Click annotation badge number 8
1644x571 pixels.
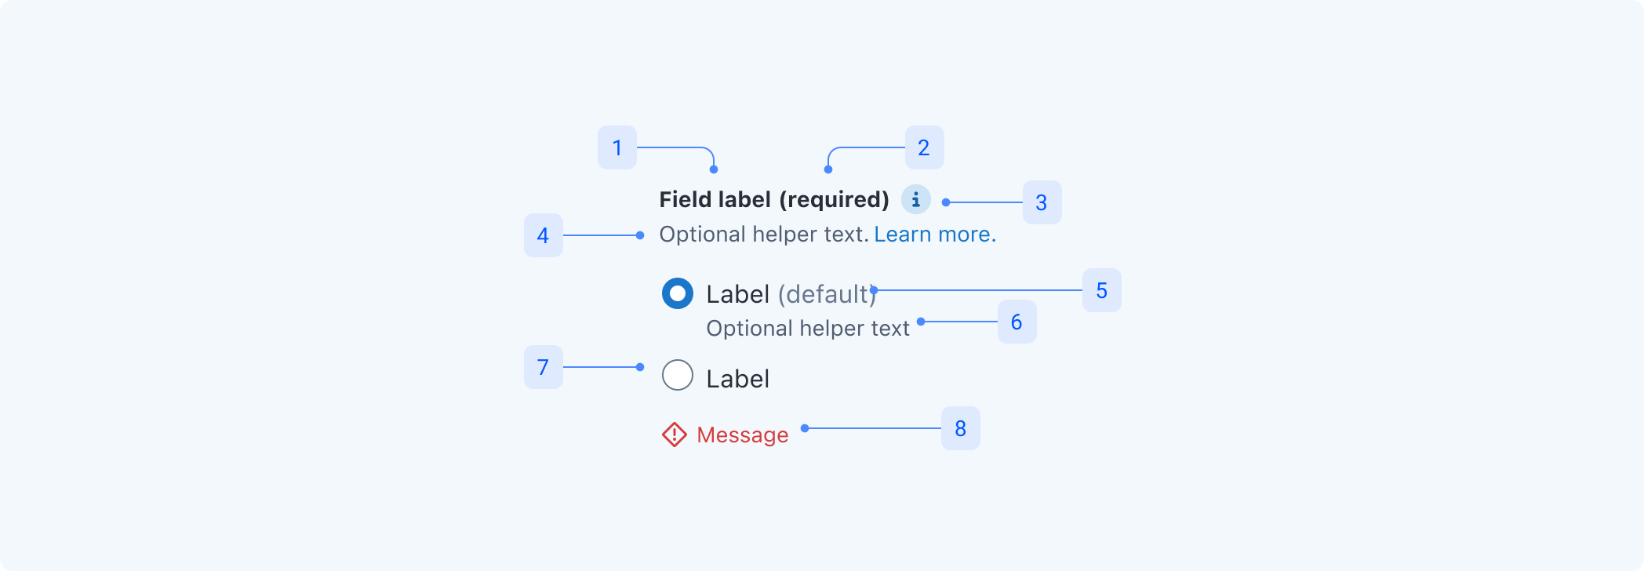tap(961, 428)
